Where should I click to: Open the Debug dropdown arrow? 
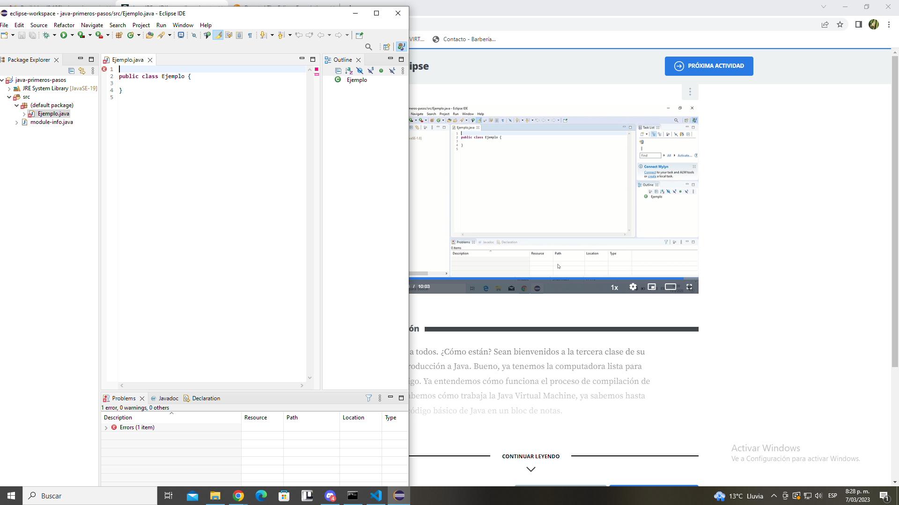click(x=54, y=35)
